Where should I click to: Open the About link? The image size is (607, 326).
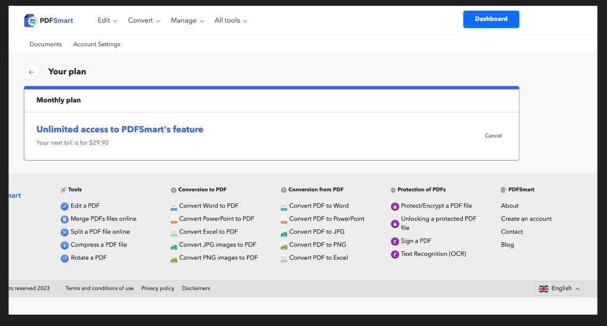click(510, 206)
